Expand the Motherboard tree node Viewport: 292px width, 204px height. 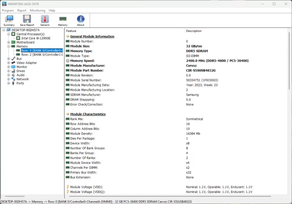click(8, 42)
